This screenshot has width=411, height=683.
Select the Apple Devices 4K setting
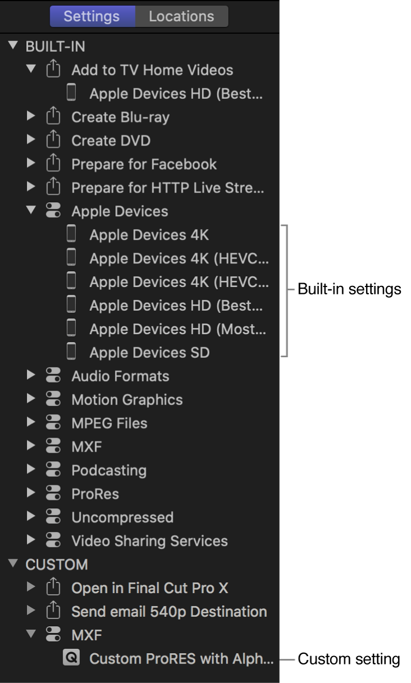pyautogui.click(x=149, y=235)
